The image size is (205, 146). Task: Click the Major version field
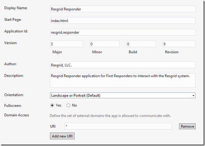point(66,44)
